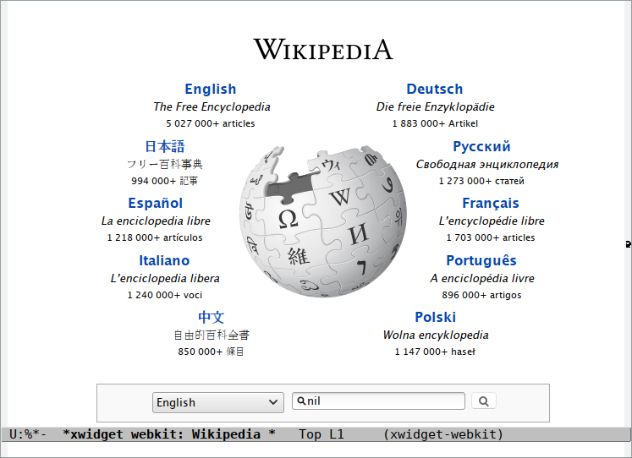Click "L'enciclopedia libera" subtitle
The width and height of the screenshot is (632, 458).
(x=165, y=279)
